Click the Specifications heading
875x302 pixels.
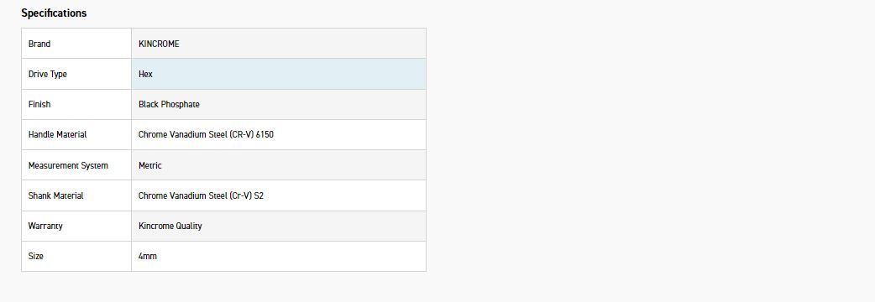[54, 13]
